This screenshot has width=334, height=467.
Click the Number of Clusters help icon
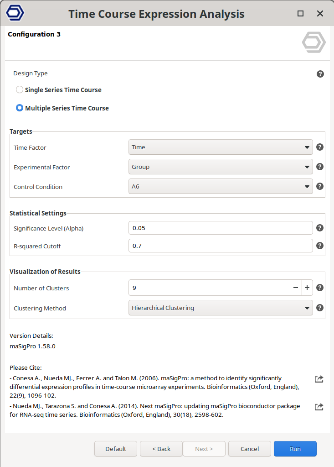click(320, 288)
